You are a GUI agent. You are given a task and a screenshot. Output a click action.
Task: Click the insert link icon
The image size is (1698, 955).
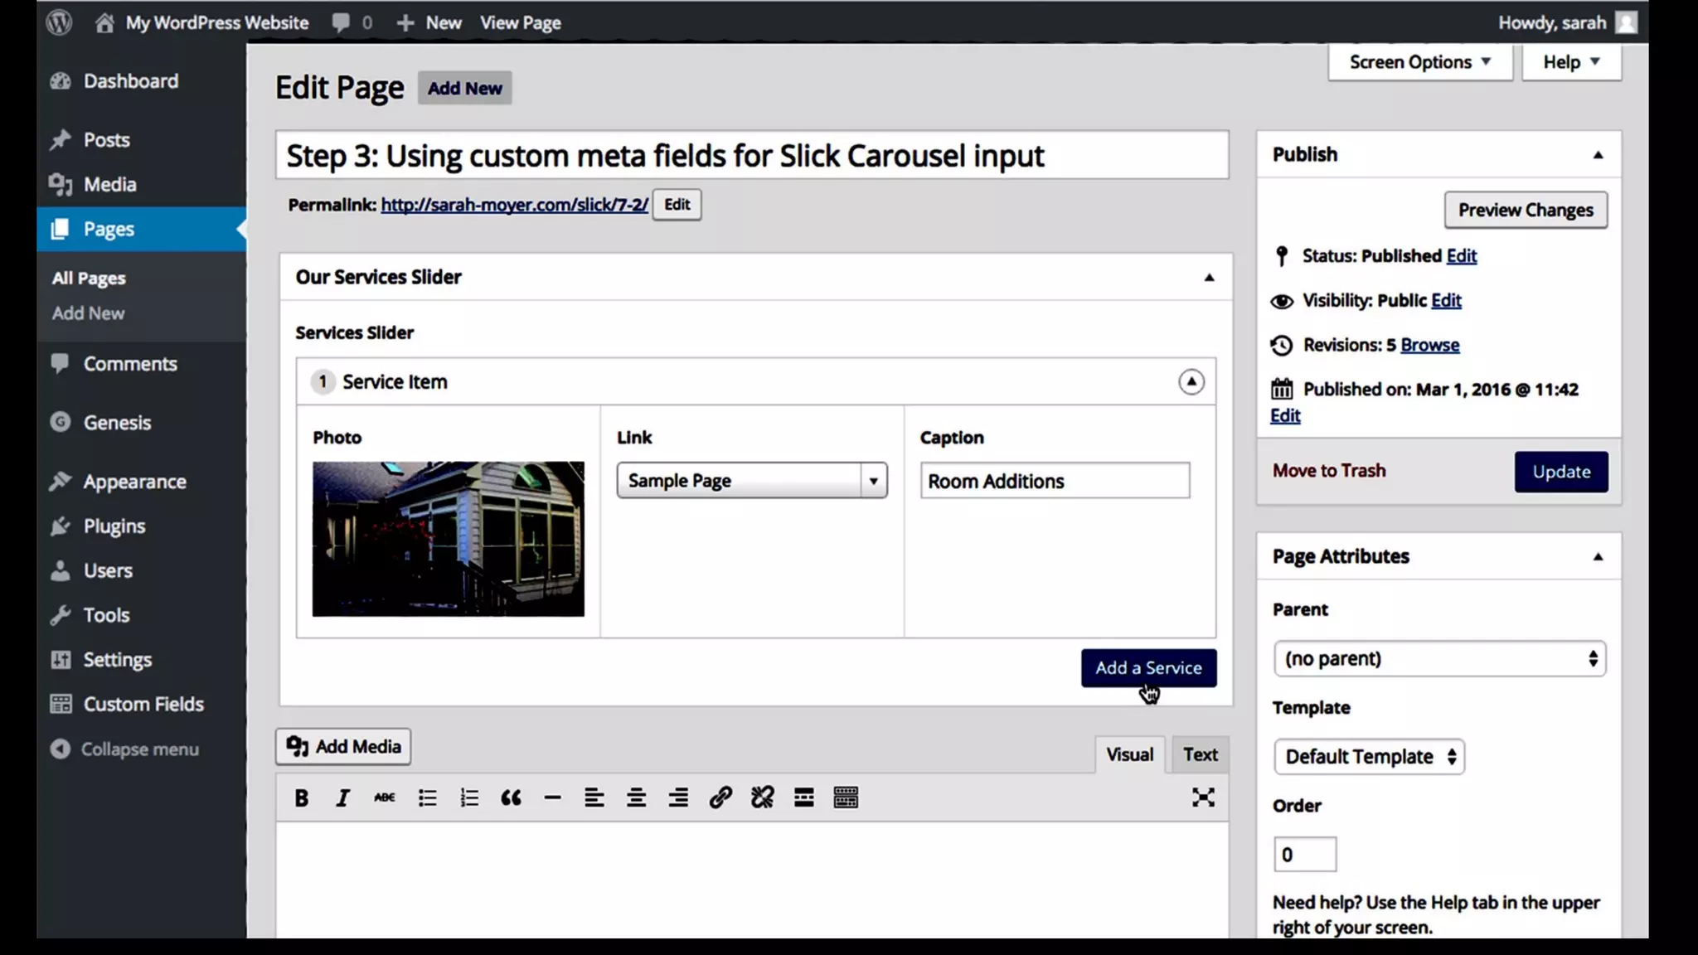click(720, 797)
